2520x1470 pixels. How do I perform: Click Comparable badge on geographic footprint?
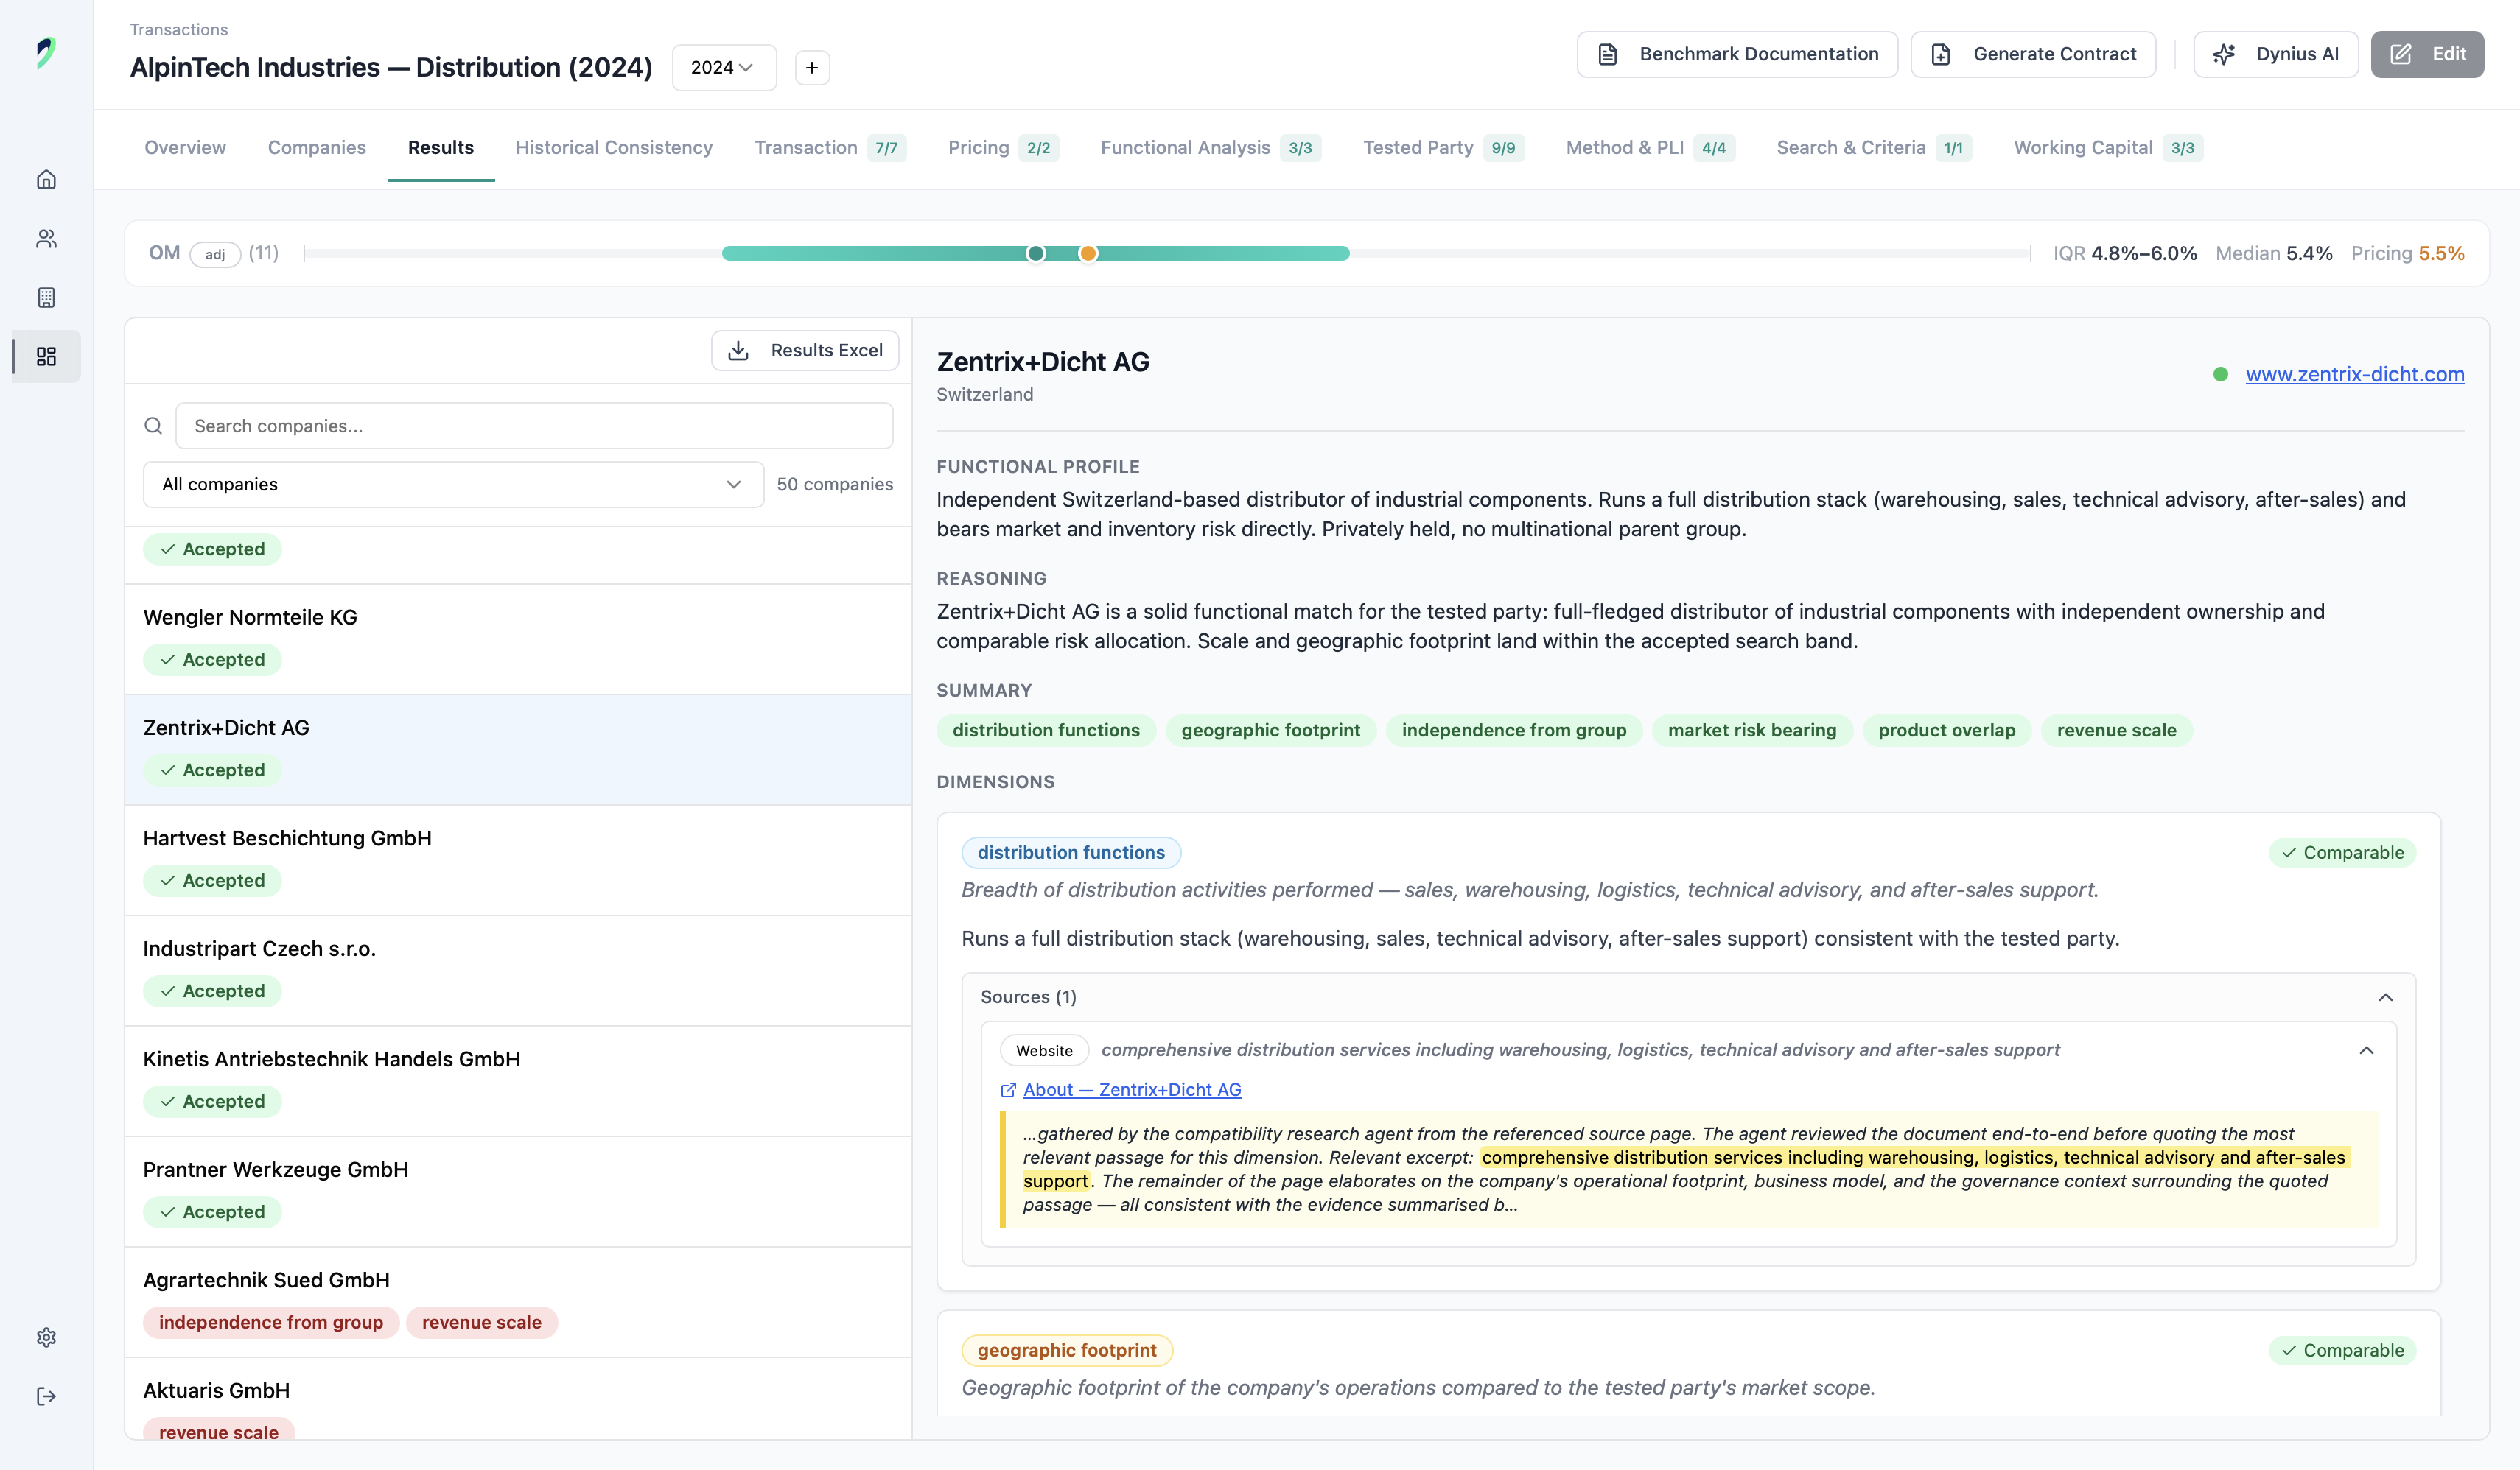pyautogui.click(x=2342, y=1351)
